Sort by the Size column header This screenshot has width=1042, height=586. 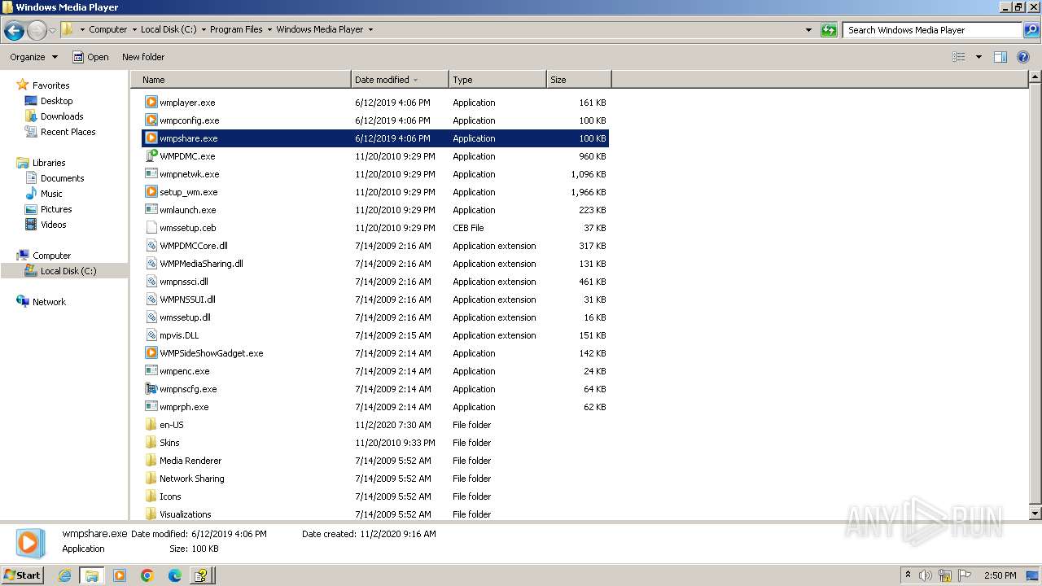pos(579,80)
